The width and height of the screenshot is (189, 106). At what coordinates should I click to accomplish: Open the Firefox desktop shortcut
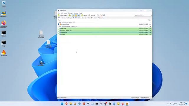[4, 24]
